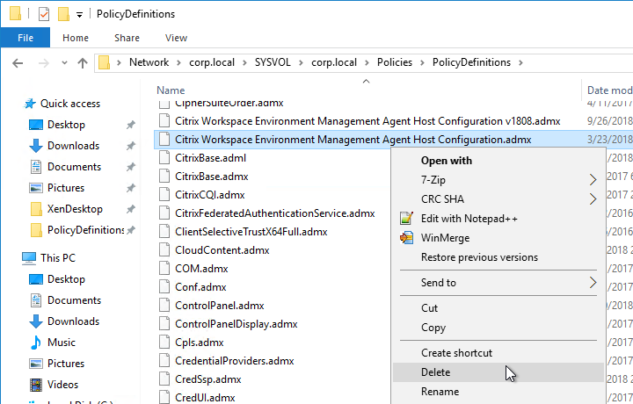Sort by the Date modified column
Screen dimensions: 633x404
click(x=609, y=90)
